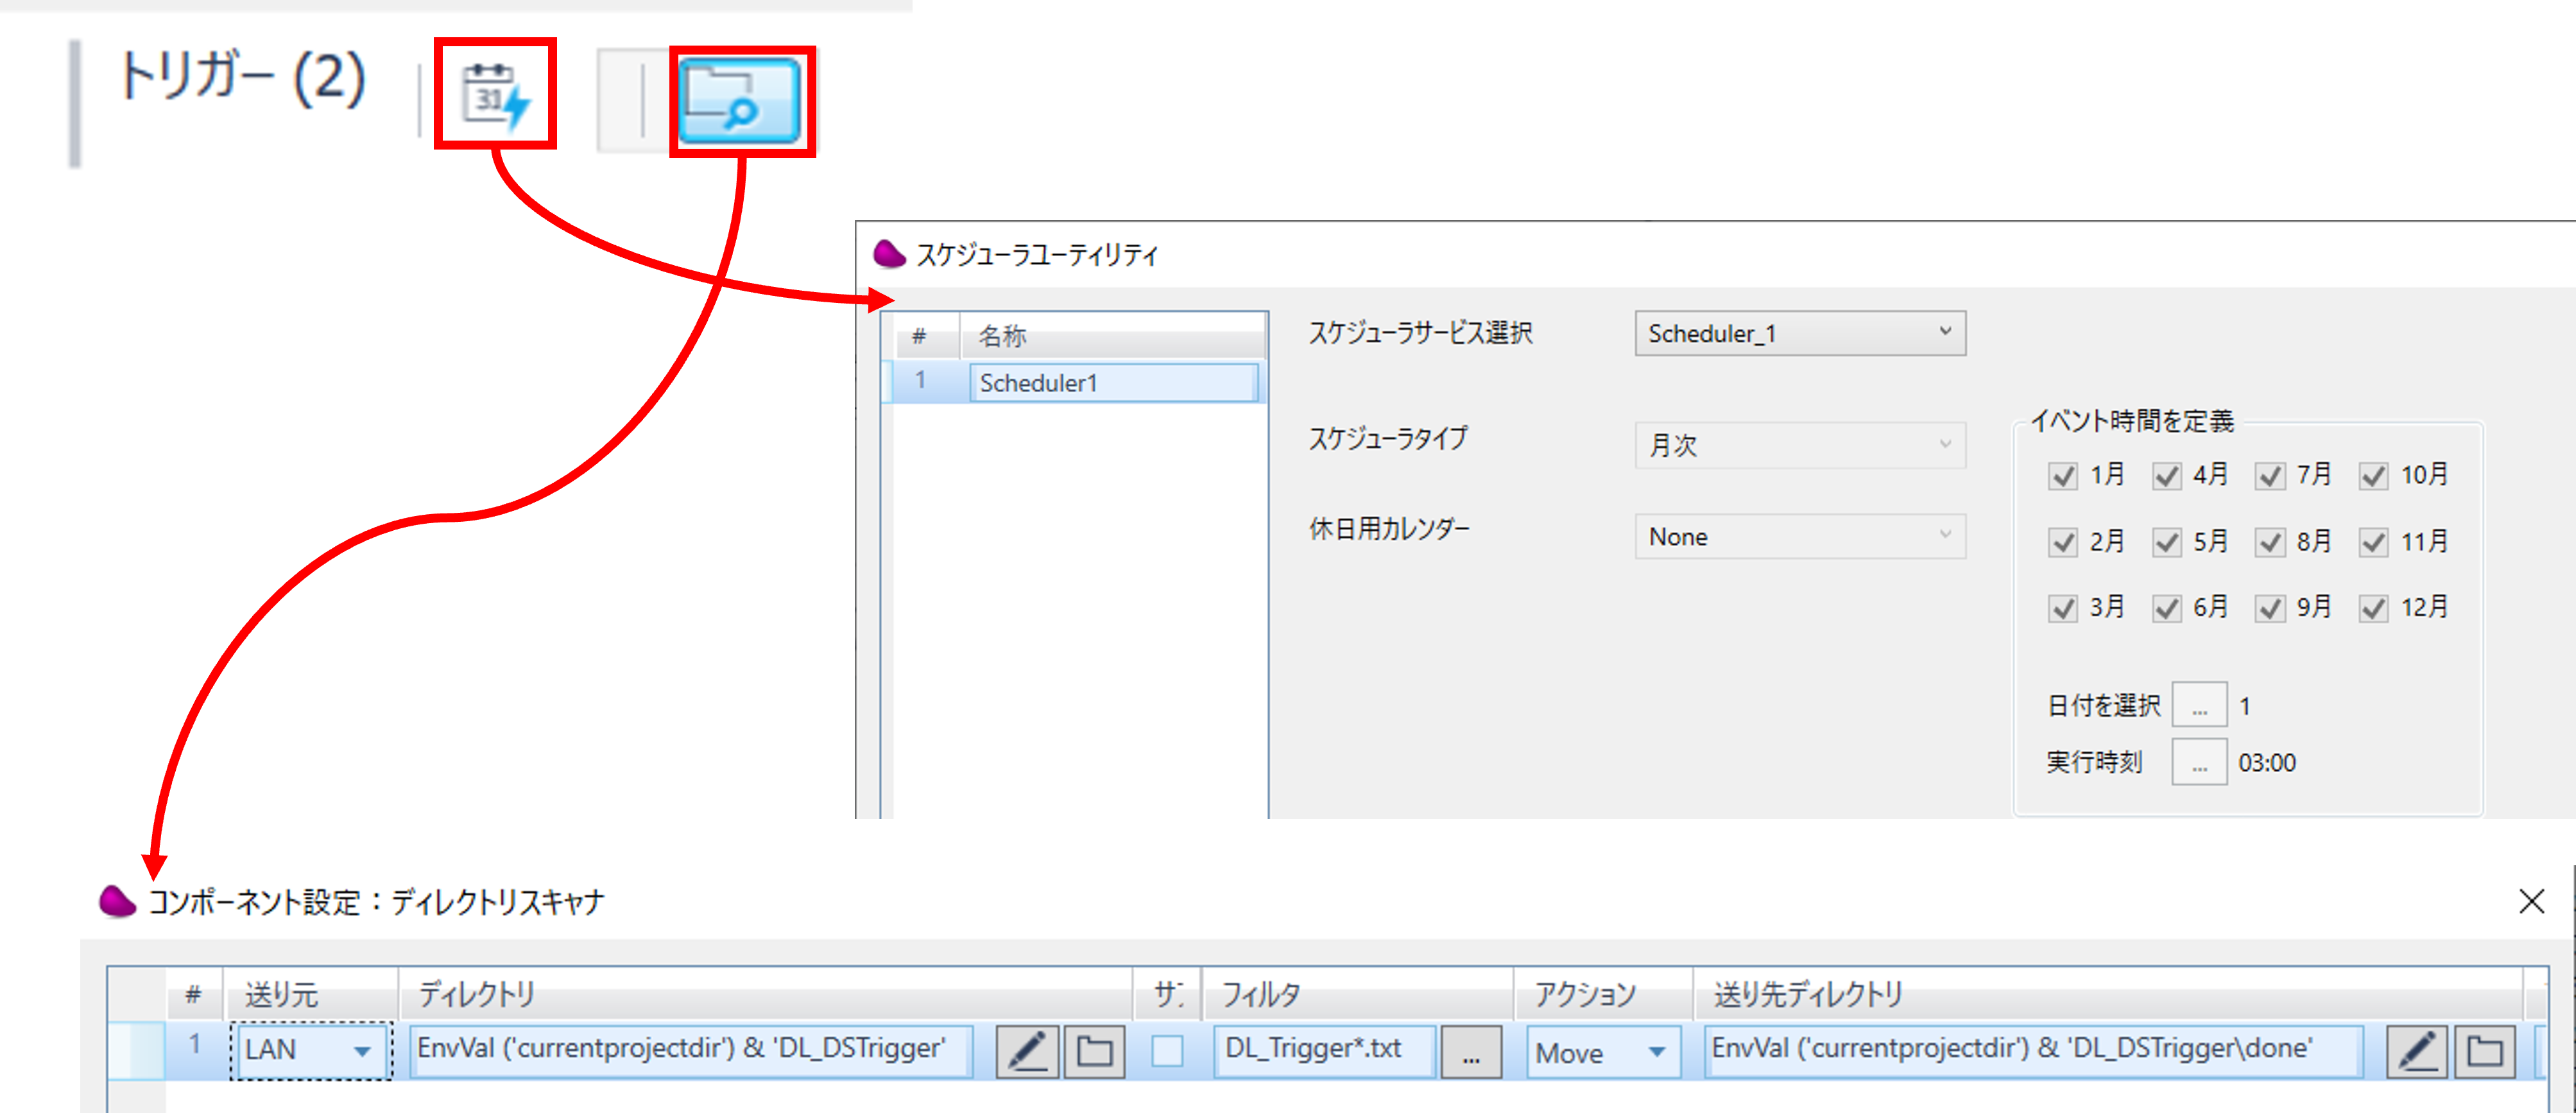
Task: Click the Directory Scanner window logo icon
Action: point(117,901)
